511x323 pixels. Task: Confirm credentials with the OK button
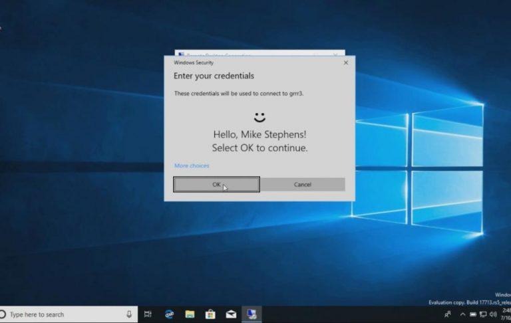216,184
